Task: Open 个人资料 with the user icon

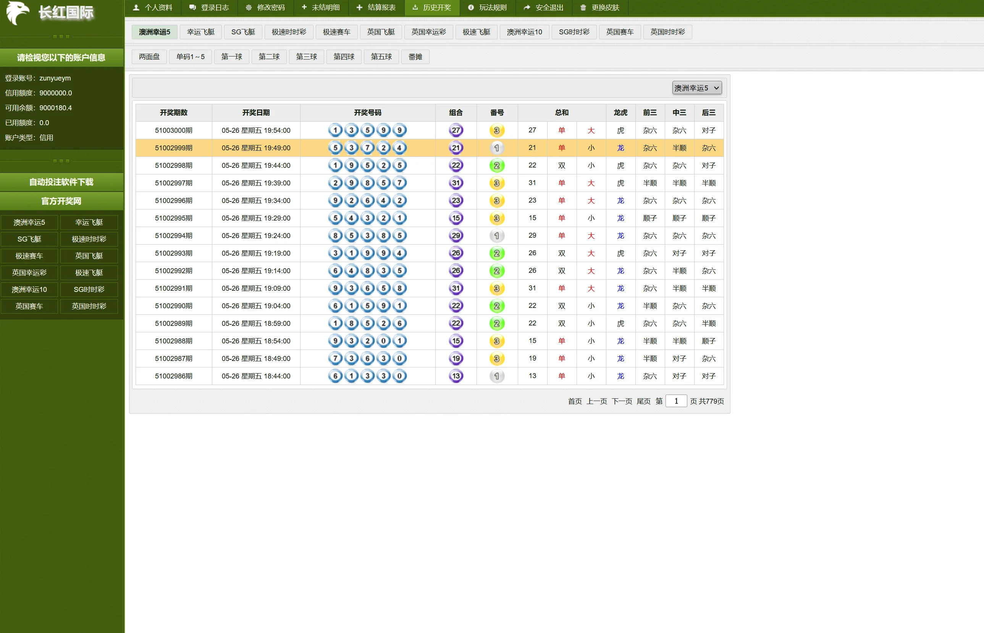Action: [153, 7]
